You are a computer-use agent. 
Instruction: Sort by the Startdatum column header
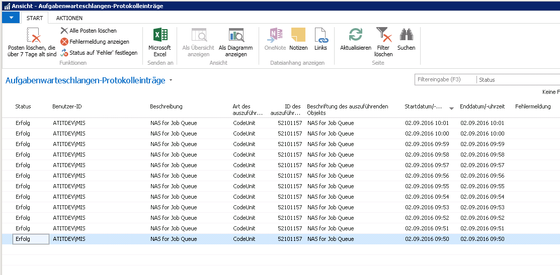(x=423, y=107)
